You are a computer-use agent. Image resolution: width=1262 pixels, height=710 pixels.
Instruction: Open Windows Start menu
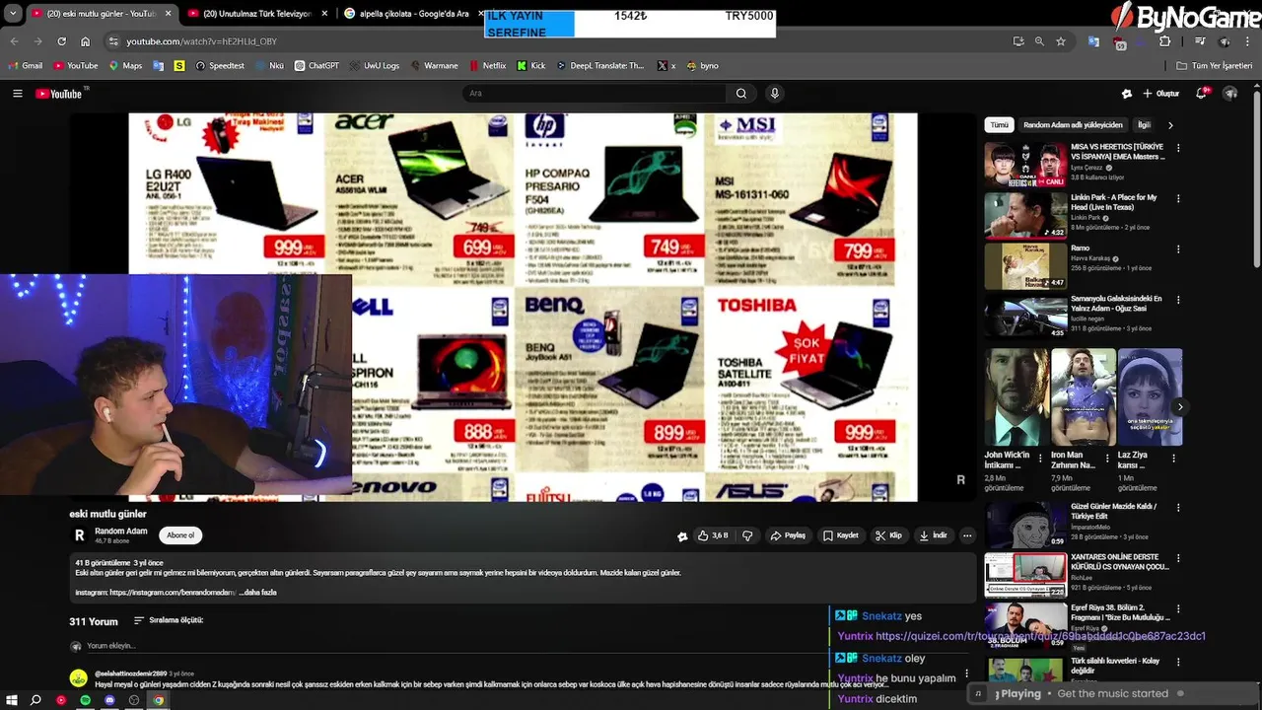pos(12,700)
